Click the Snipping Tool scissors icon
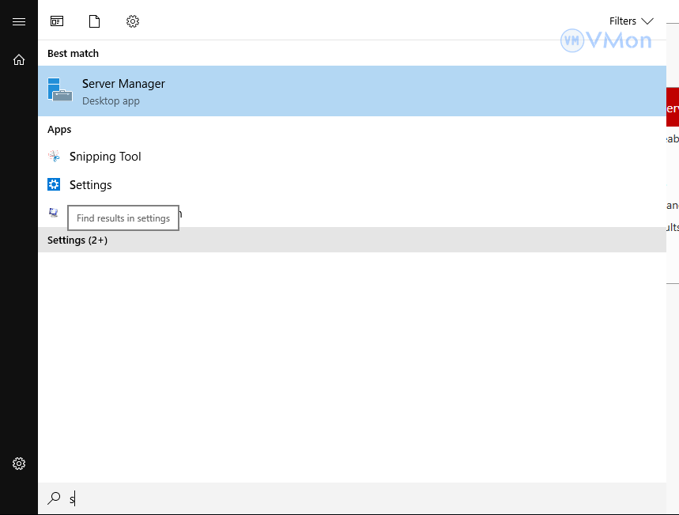The image size is (679, 515). click(x=54, y=157)
